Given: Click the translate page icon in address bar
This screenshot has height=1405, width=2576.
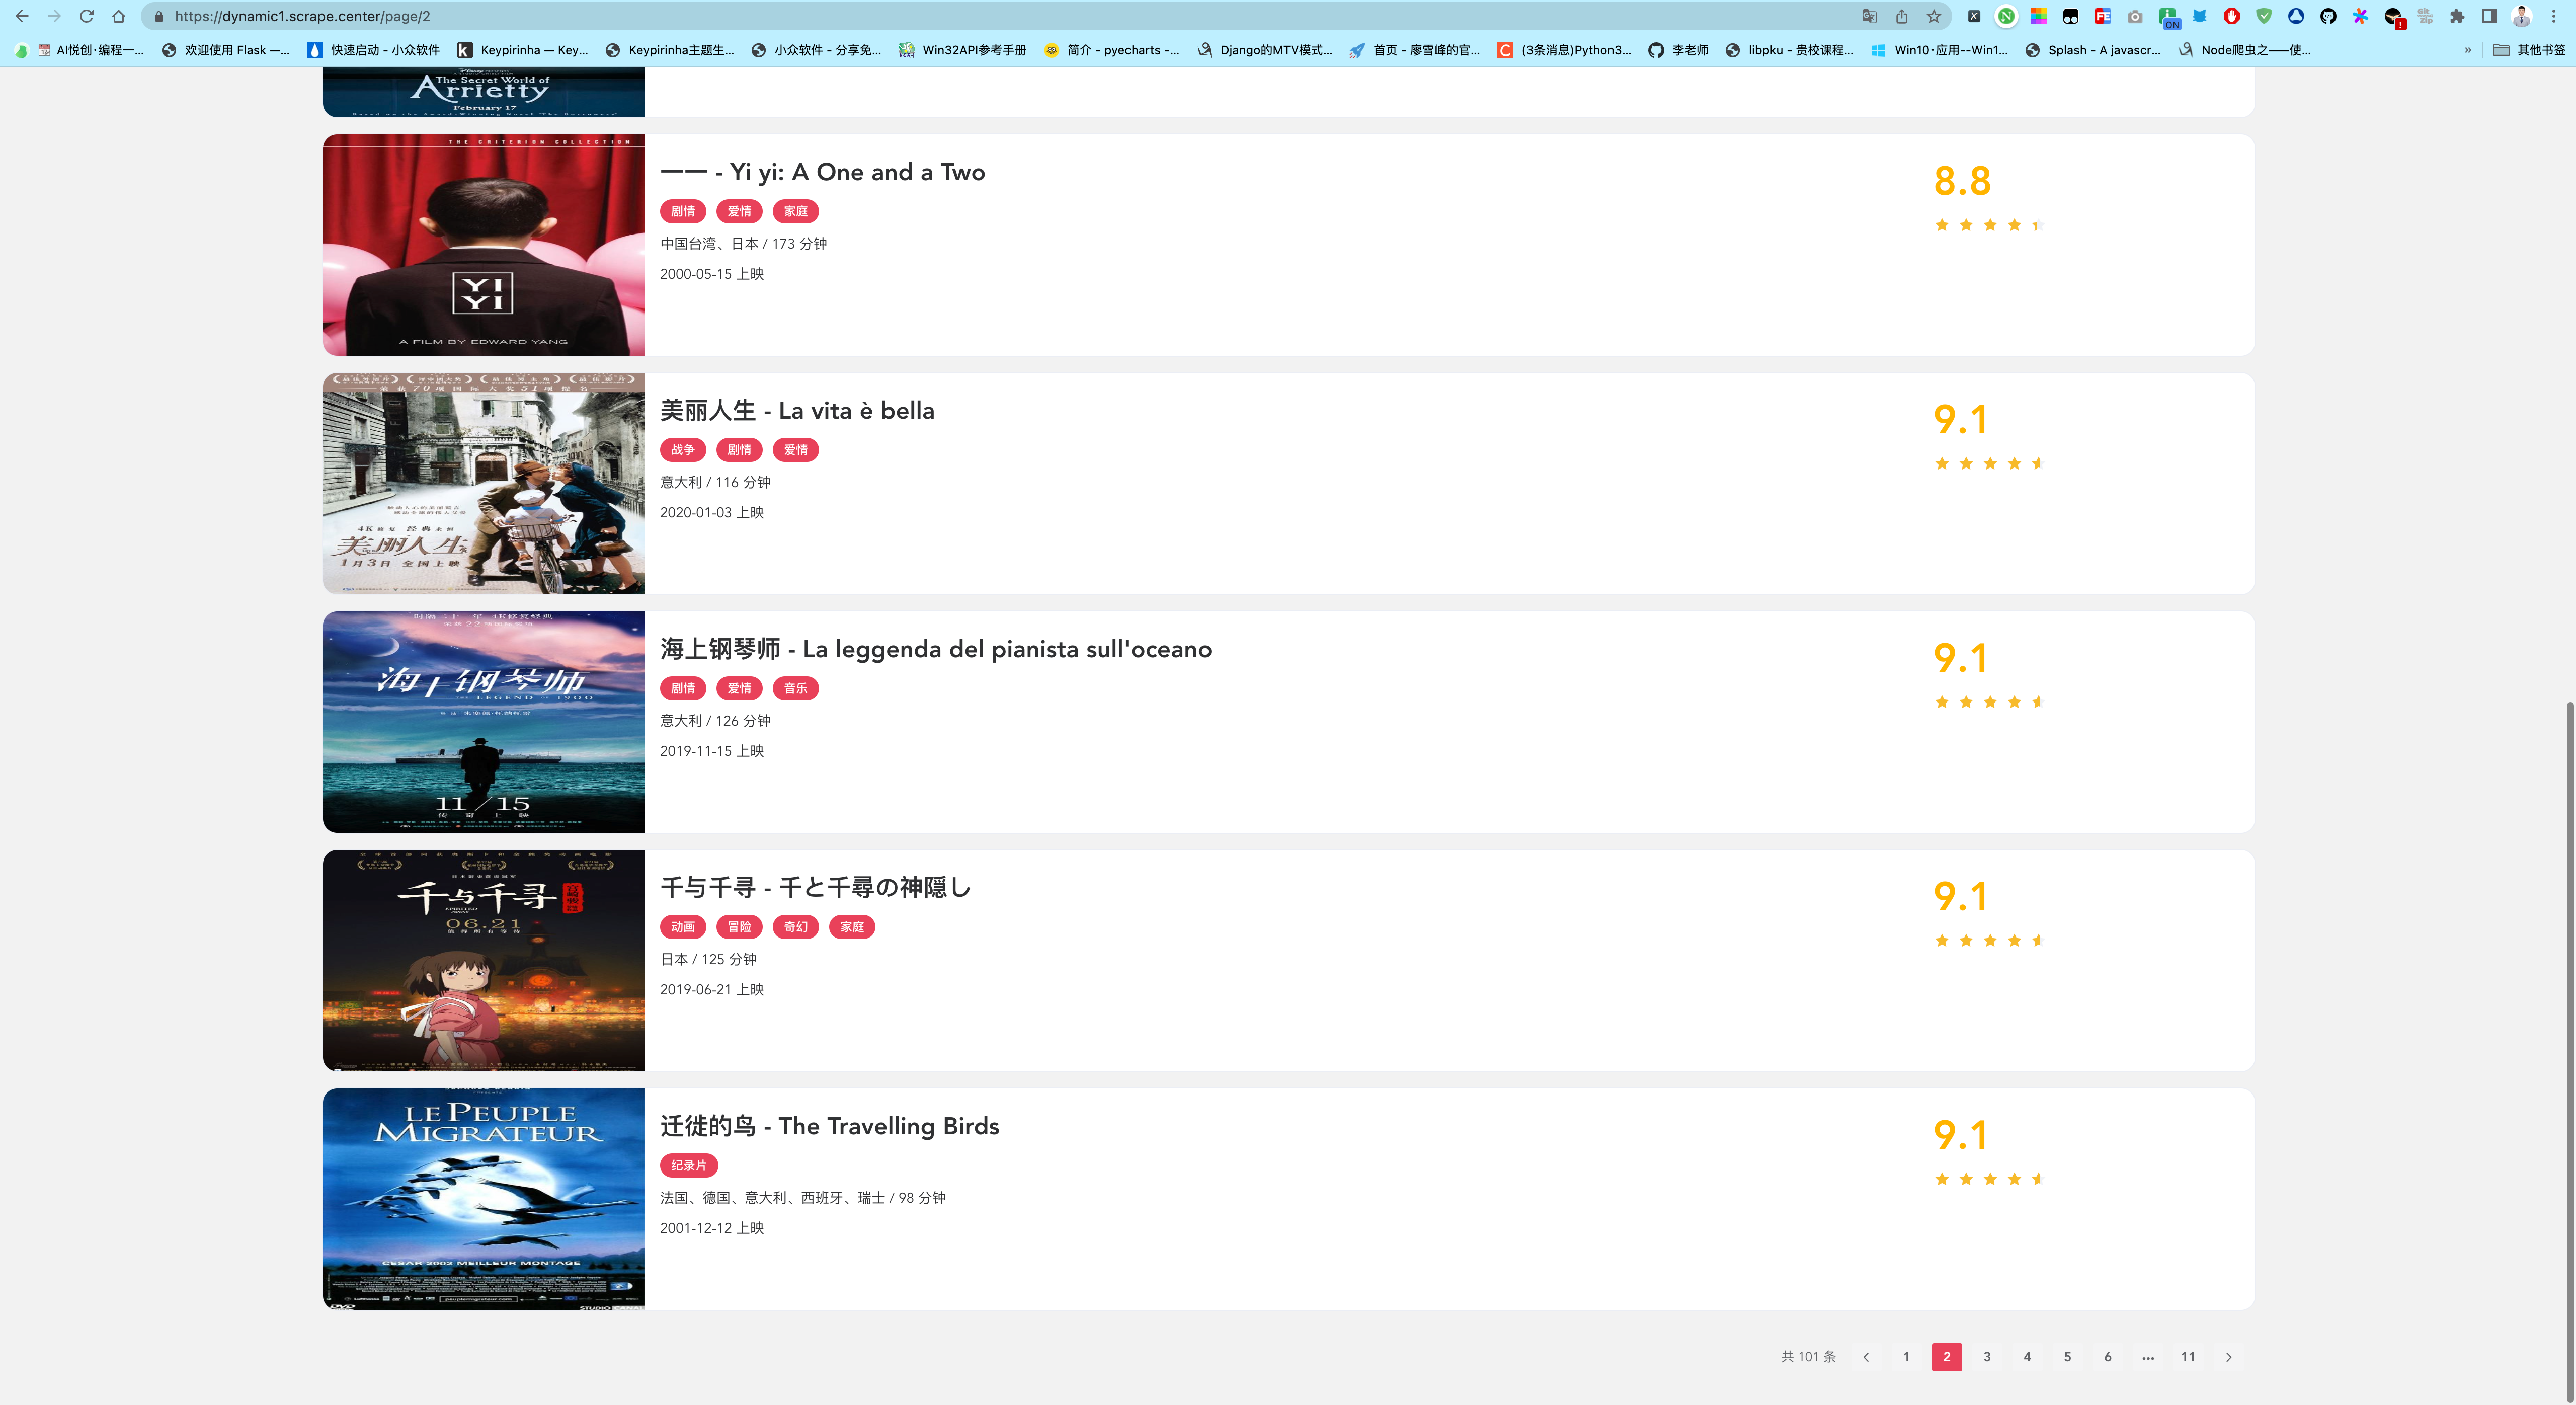Looking at the screenshot, I should tap(1869, 16).
